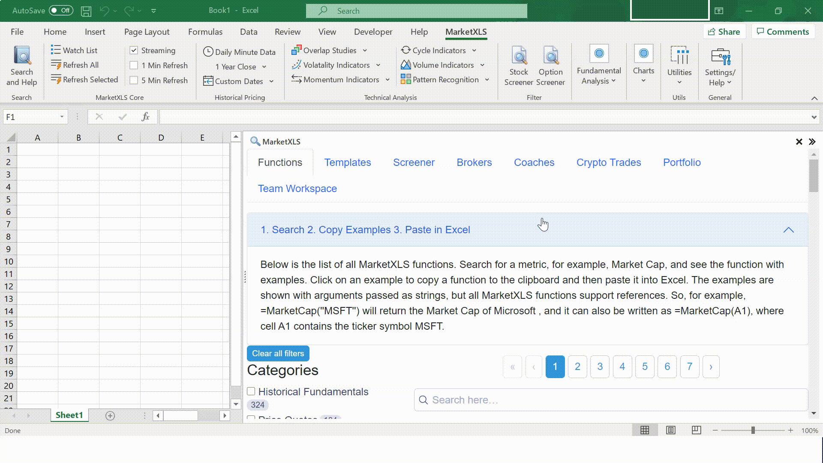Viewport: 823px width, 463px height.
Task: Click Refresh Selected
Action: (84, 79)
